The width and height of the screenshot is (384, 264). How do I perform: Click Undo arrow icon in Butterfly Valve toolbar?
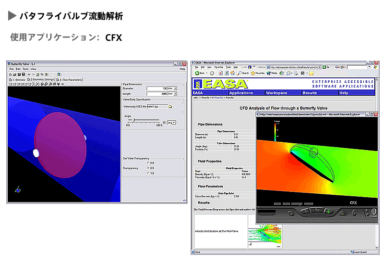pyautogui.click(x=29, y=75)
